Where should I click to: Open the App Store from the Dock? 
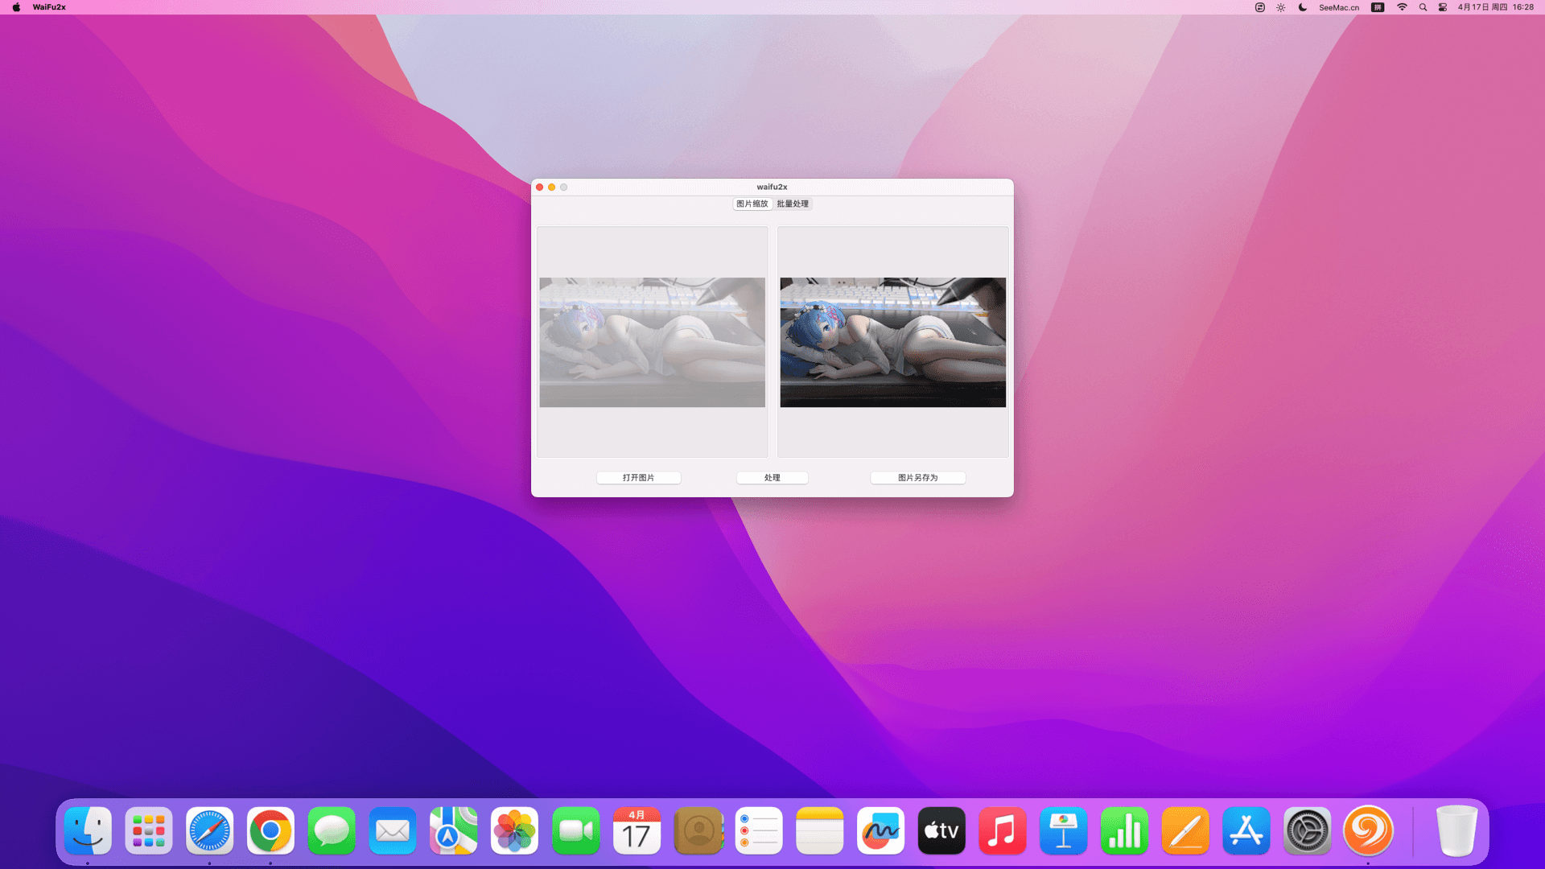(1246, 830)
